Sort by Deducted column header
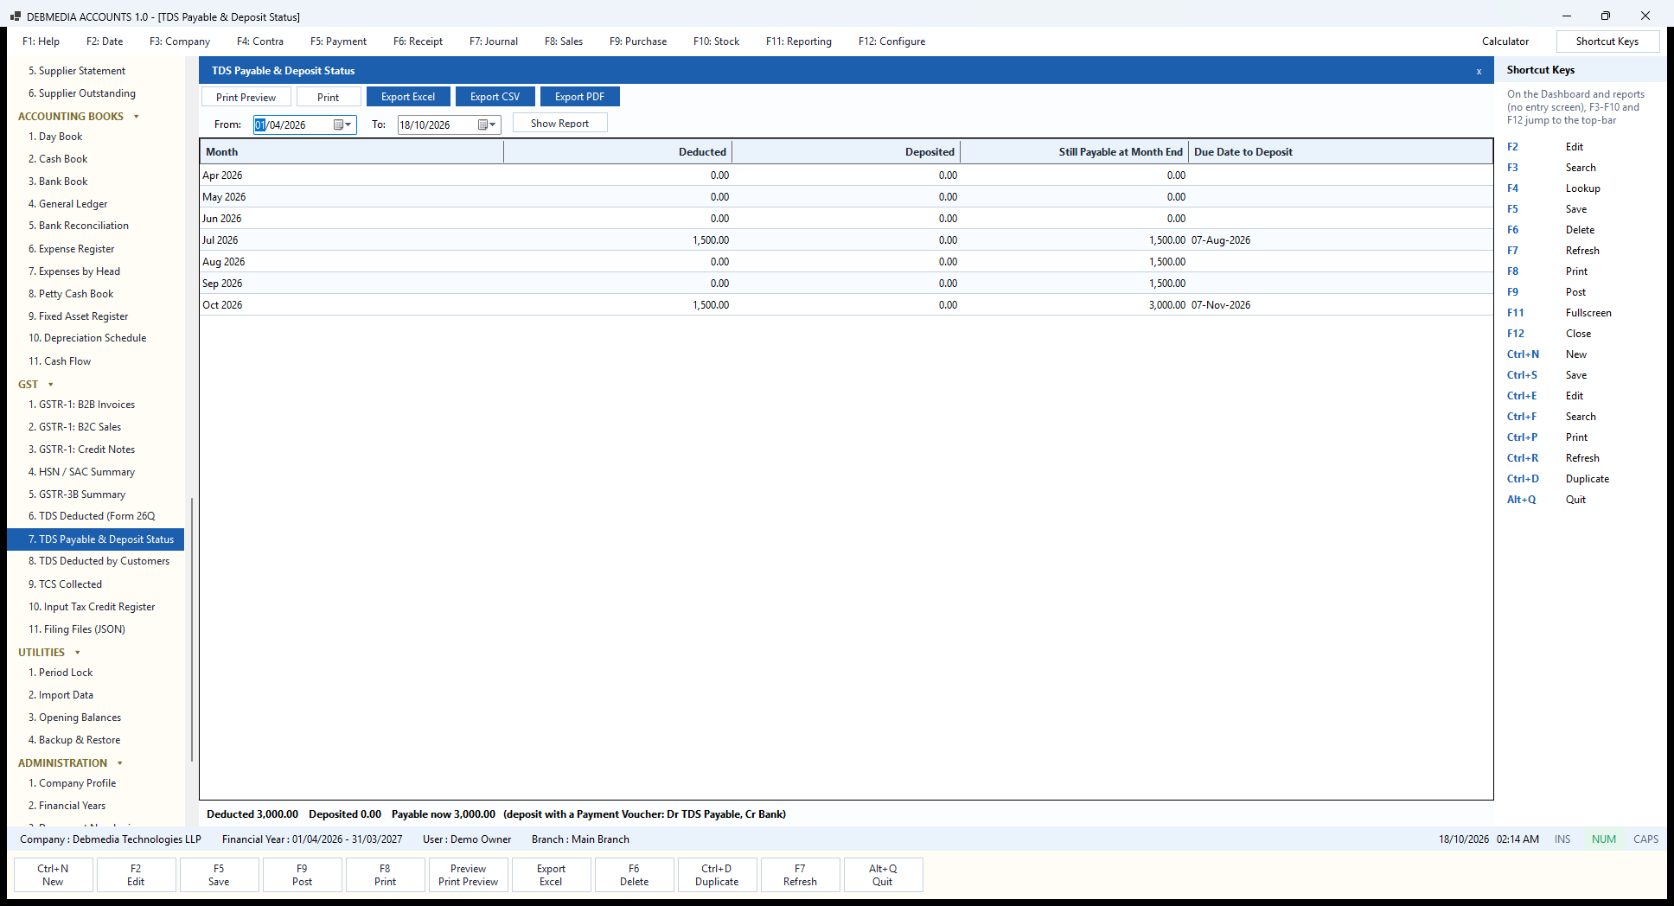Viewport: 1674px width, 906px height. click(617, 152)
